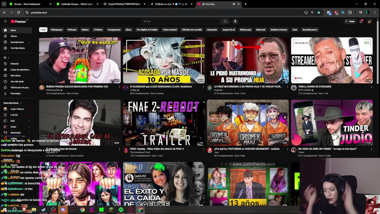The width and height of the screenshot is (380, 214).
Task: Start voice search with the microphone icon
Action: pyautogui.click(x=235, y=21)
